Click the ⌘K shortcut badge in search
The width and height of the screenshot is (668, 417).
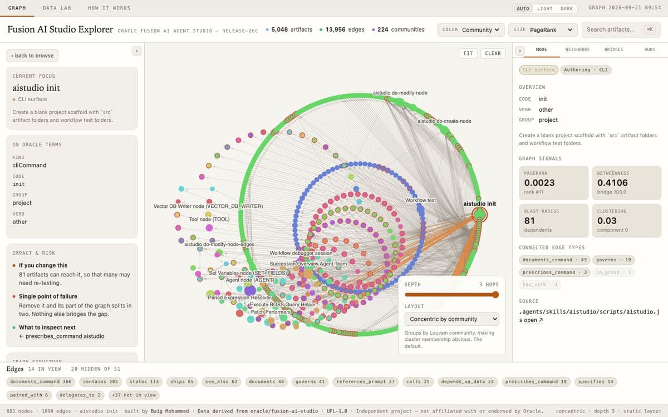tap(650, 29)
